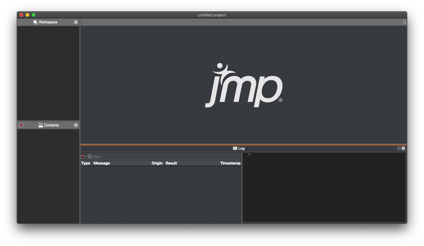424x246 pixels.
Task: Open the Contents panel red triangle menu
Action: point(21,125)
